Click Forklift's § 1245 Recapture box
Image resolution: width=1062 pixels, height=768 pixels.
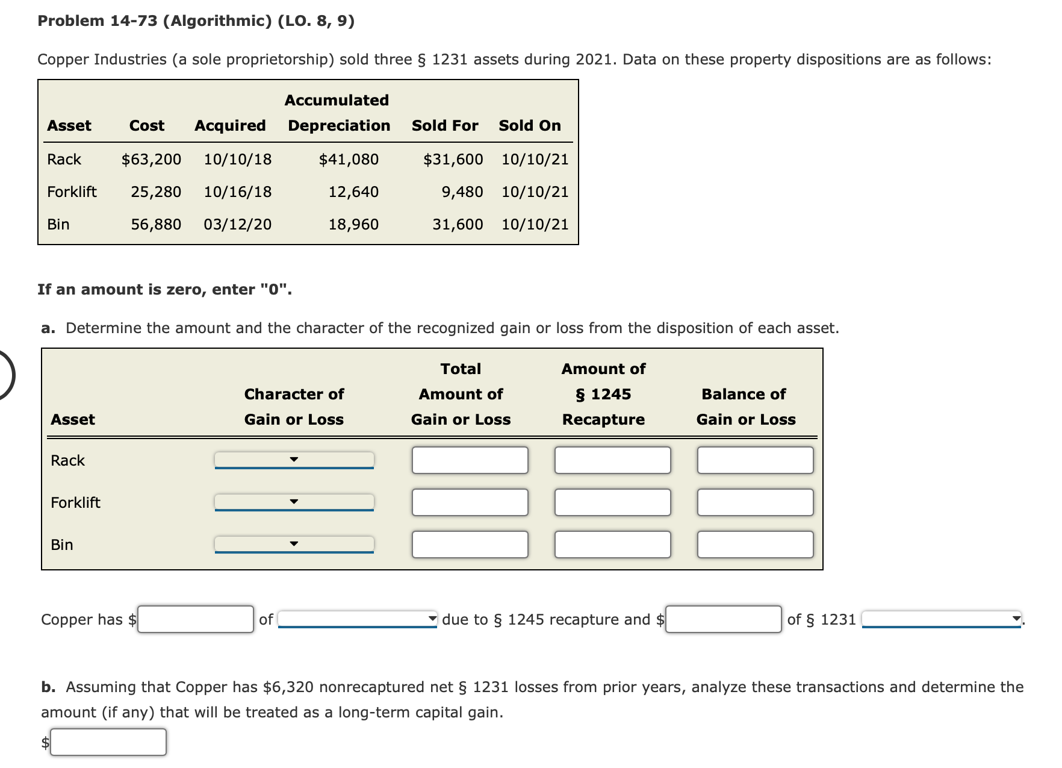click(612, 502)
